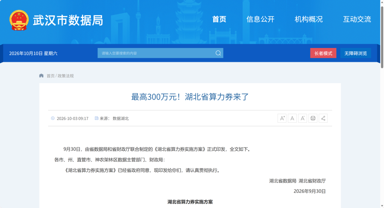Print the article using printer icon

[x=313, y=118]
